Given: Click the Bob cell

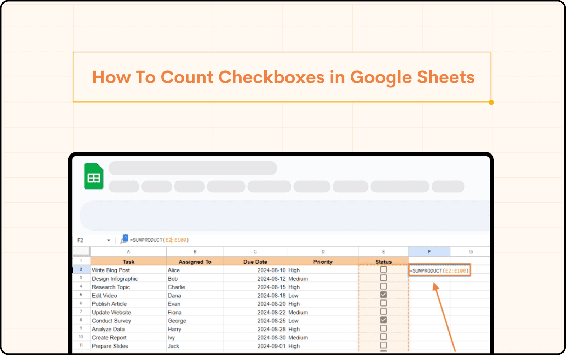Looking at the screenshot, I should 195,278.
